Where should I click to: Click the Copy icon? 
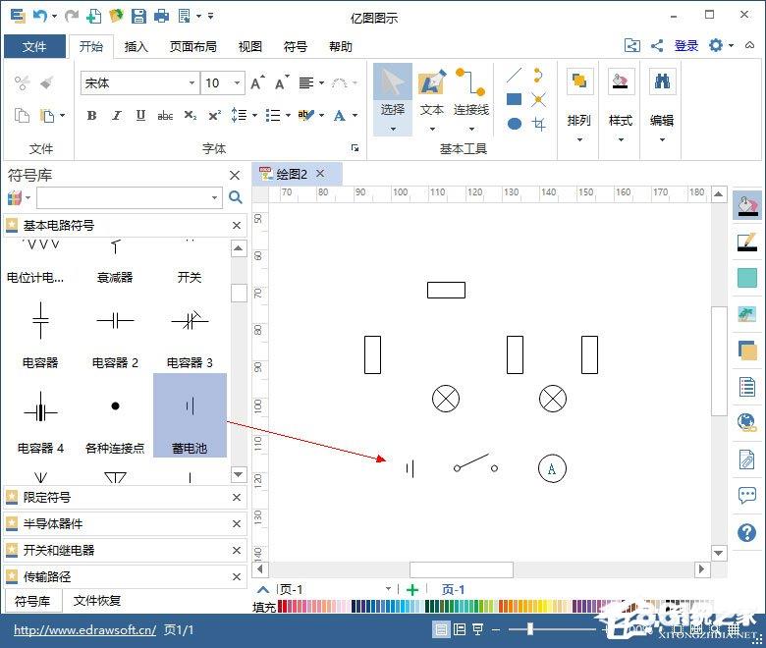(22, 116)
